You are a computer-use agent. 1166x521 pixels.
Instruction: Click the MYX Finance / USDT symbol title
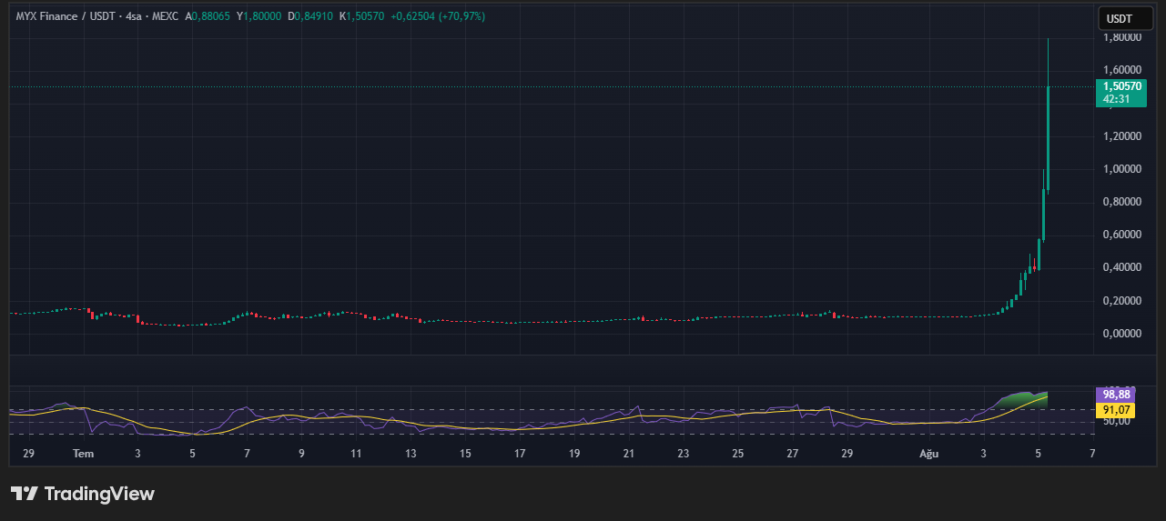click(66, 16)
